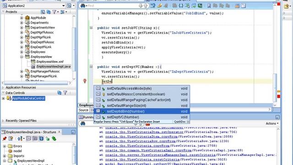Click the green package icon in Structure toolbar
This screenshot has width=293, height=165.
[x=54, y=138]
